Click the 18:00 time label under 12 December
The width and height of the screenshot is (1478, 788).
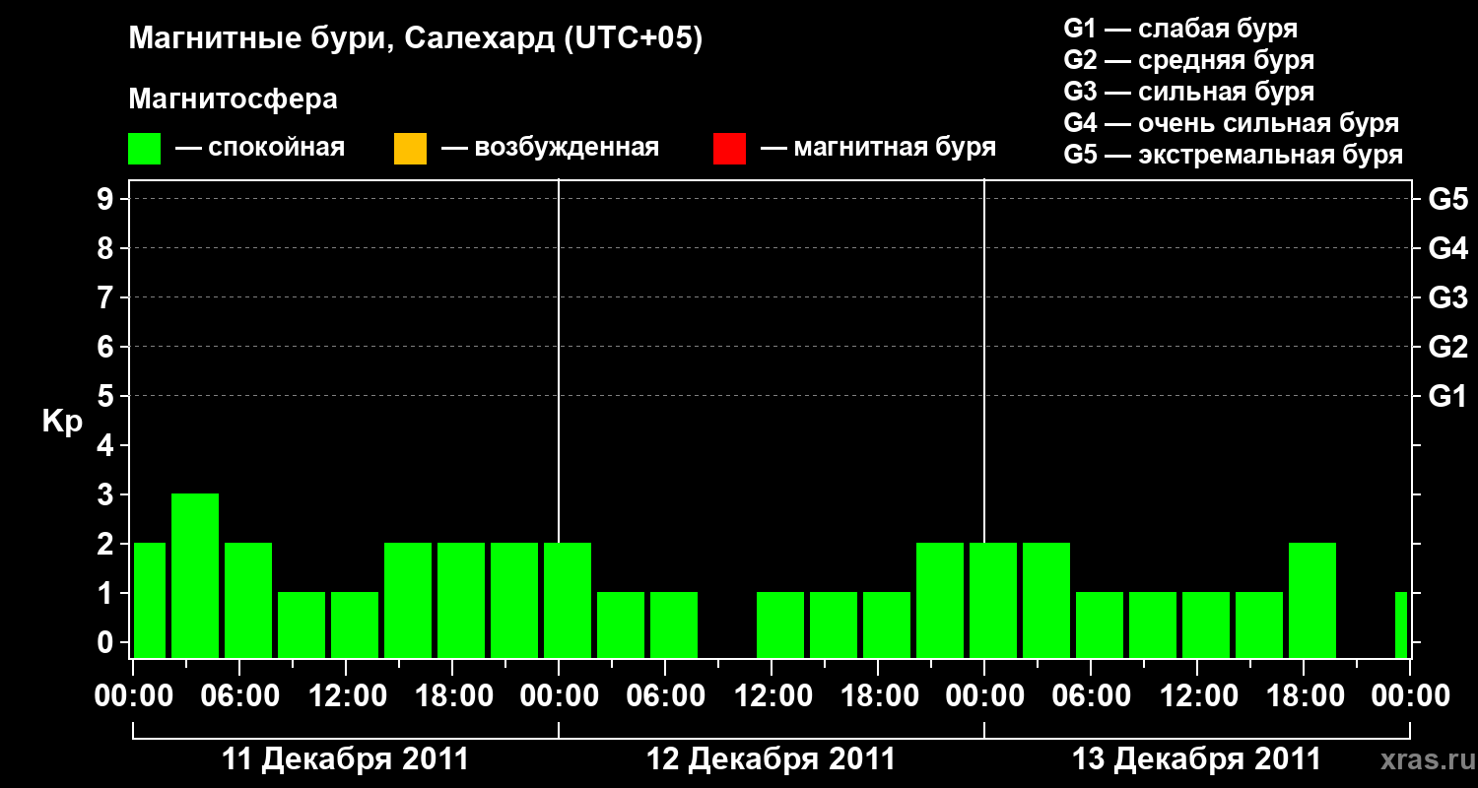click(x=878, y=696)
